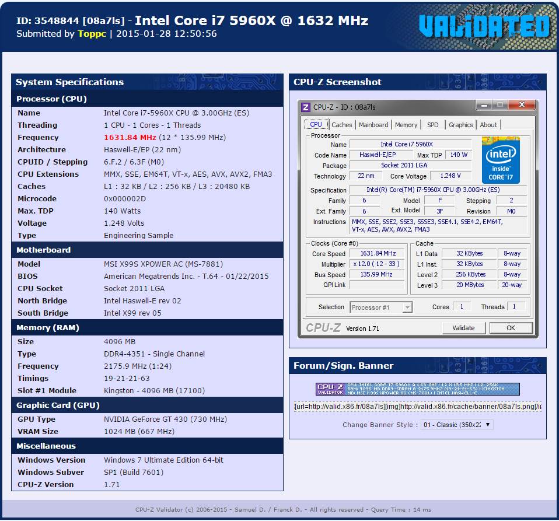
Task: Click the CPU-Z Validator signature banner image
Action: 417,389
